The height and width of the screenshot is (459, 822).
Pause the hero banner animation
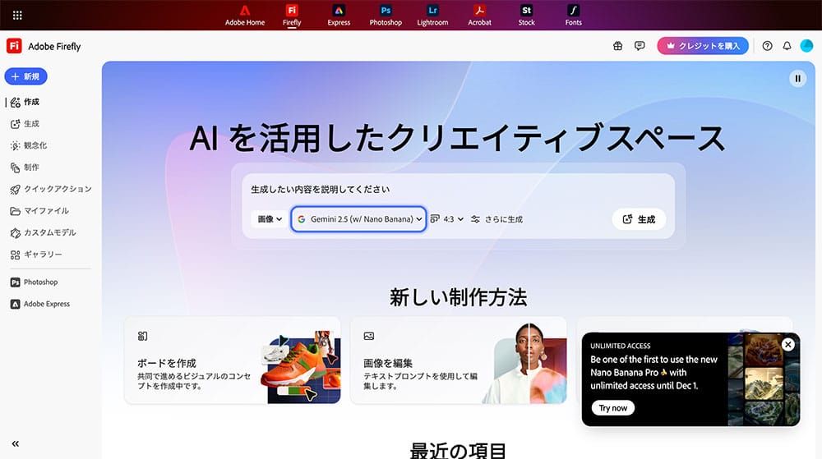coord(797,79)
